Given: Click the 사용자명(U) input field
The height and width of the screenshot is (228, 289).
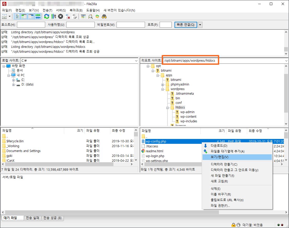Looking at the screenshot, I should 80,25.
